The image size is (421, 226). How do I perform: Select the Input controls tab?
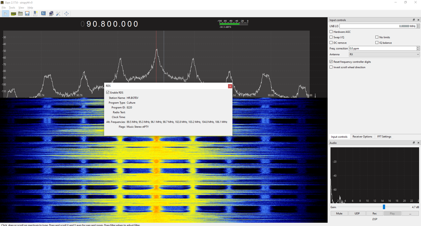coord(339,137)
